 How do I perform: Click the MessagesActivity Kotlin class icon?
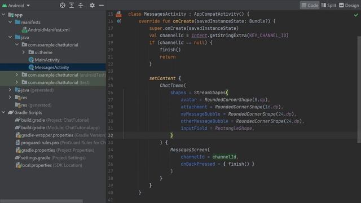click(32, 67)
